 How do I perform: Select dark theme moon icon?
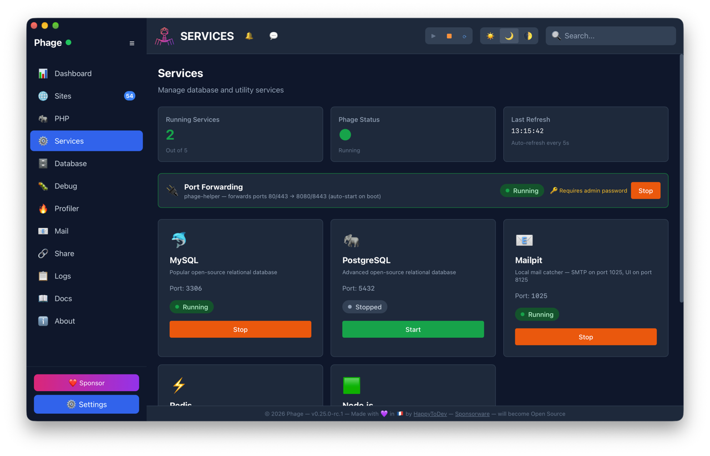coord(509,36)
